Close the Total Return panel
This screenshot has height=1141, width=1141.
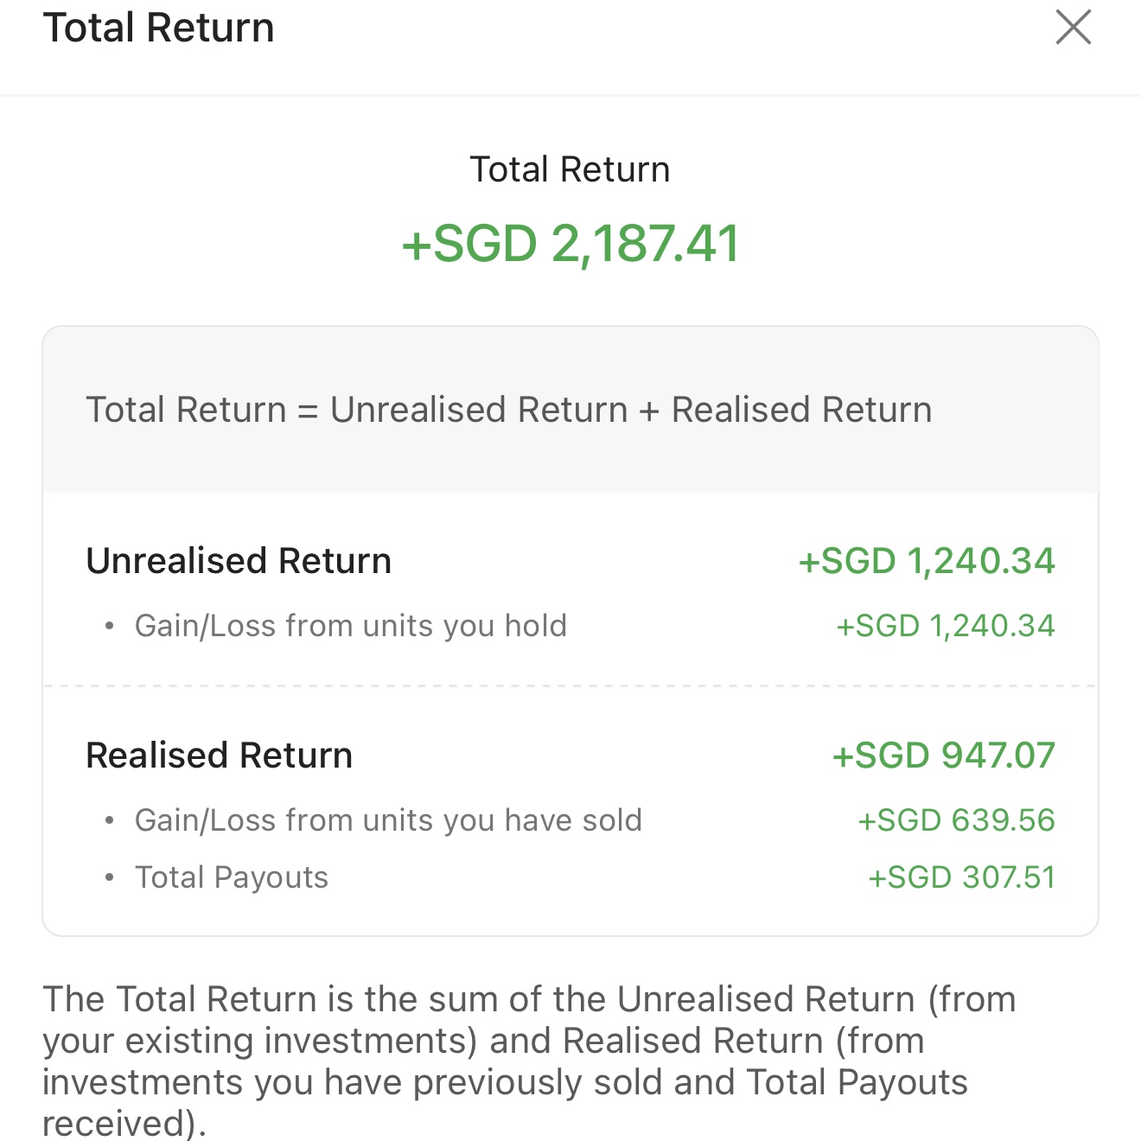tap(1074, 27)
